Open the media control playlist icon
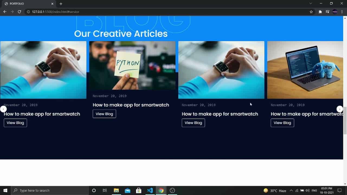The width and height of the screenshot is (347, 195). coord(327,12)
